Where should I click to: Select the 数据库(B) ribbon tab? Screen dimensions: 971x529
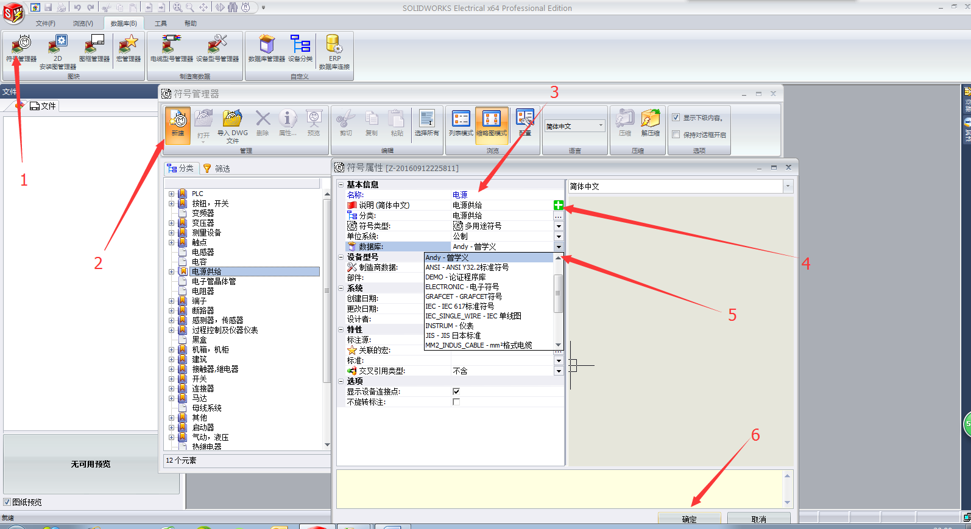coord(124,23)
